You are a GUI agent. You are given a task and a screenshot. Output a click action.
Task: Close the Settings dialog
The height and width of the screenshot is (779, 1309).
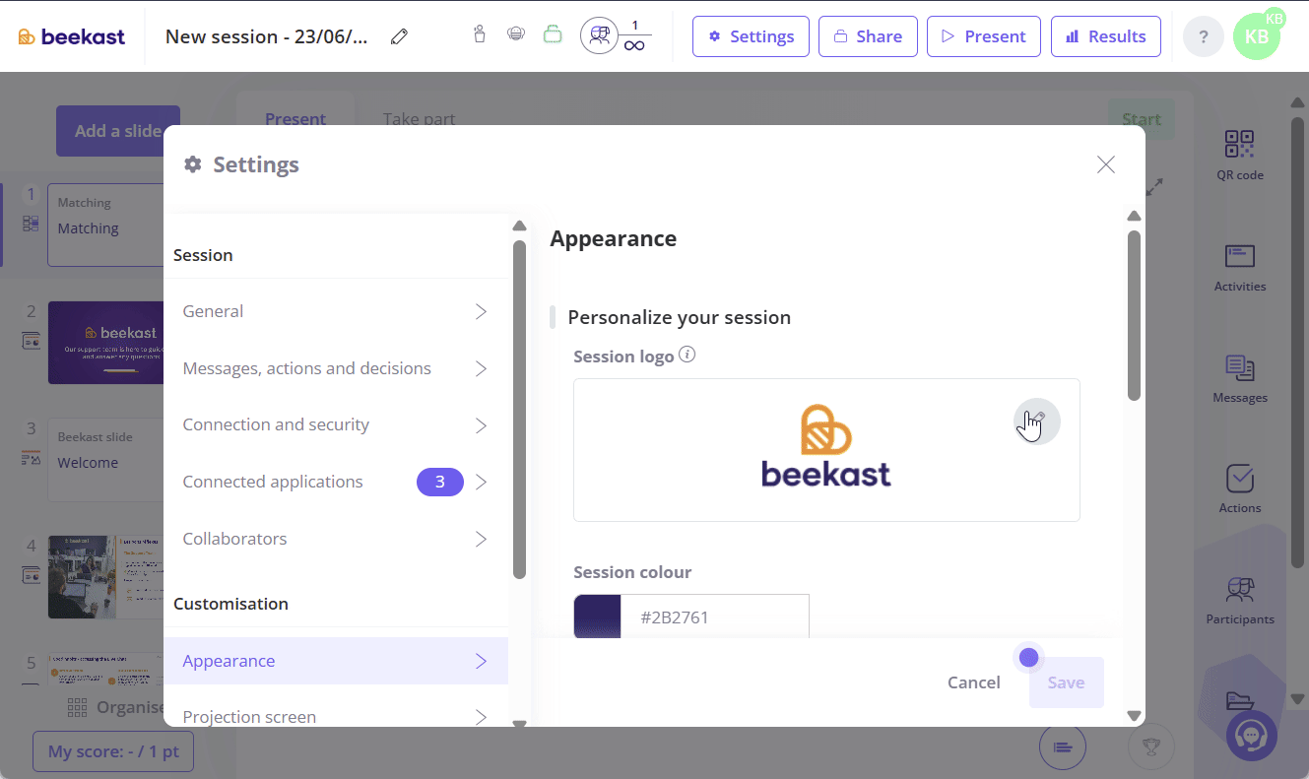coord(1106,164)
